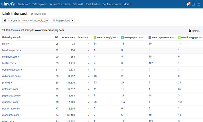Click purple number 3 badge for papersource column
The image size is (203, 122).
tap(150, 37)
